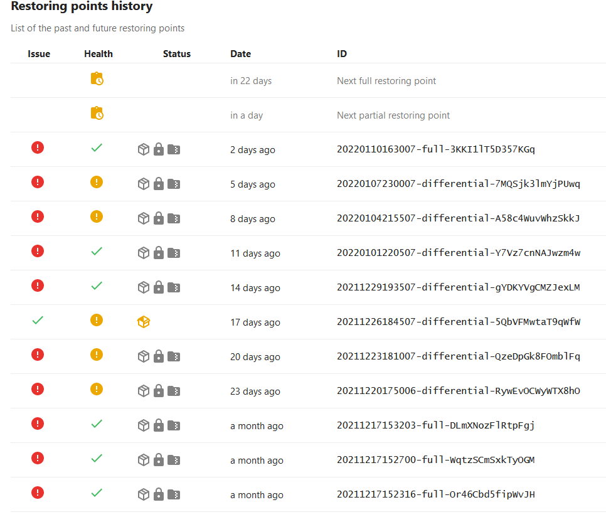The image size is (606, 517).
Task: Click the '17 days ago' date cell
Action: 255,322
